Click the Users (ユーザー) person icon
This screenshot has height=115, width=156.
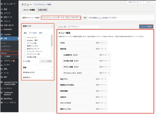pos(2,65)
